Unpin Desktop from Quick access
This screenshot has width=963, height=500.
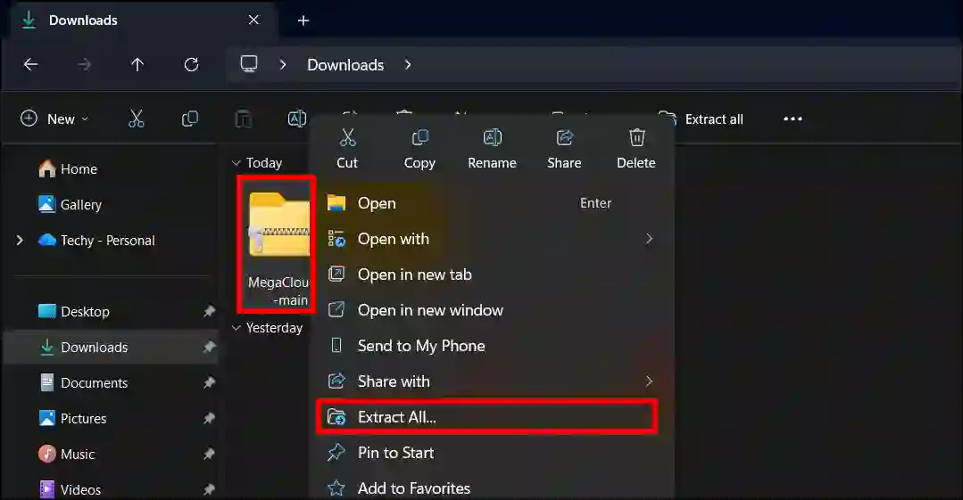click(x=210, y=311)
